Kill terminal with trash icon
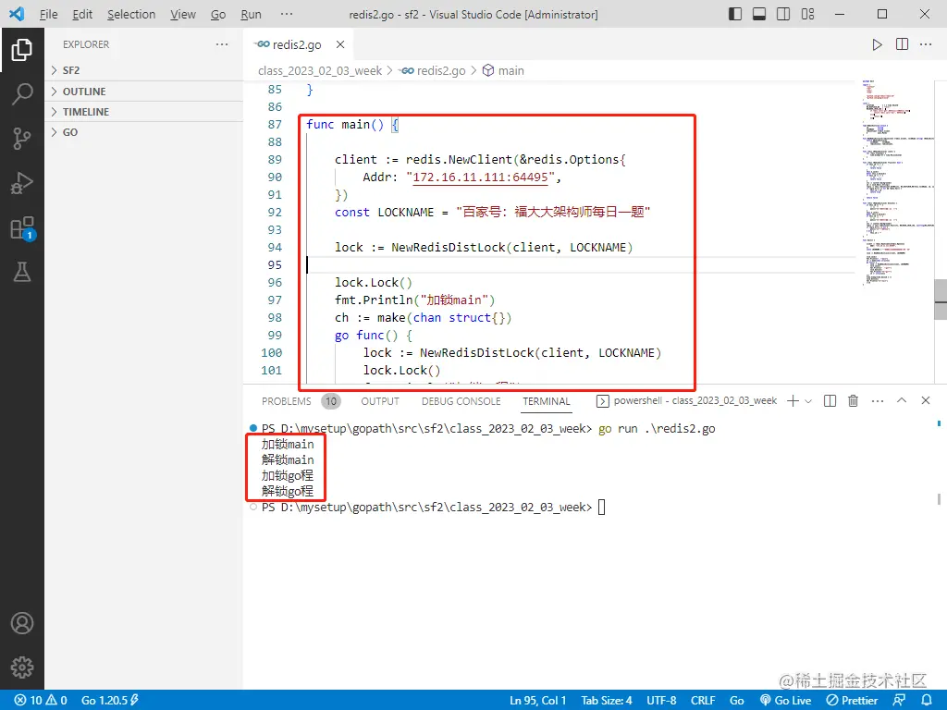 point(853,401)
